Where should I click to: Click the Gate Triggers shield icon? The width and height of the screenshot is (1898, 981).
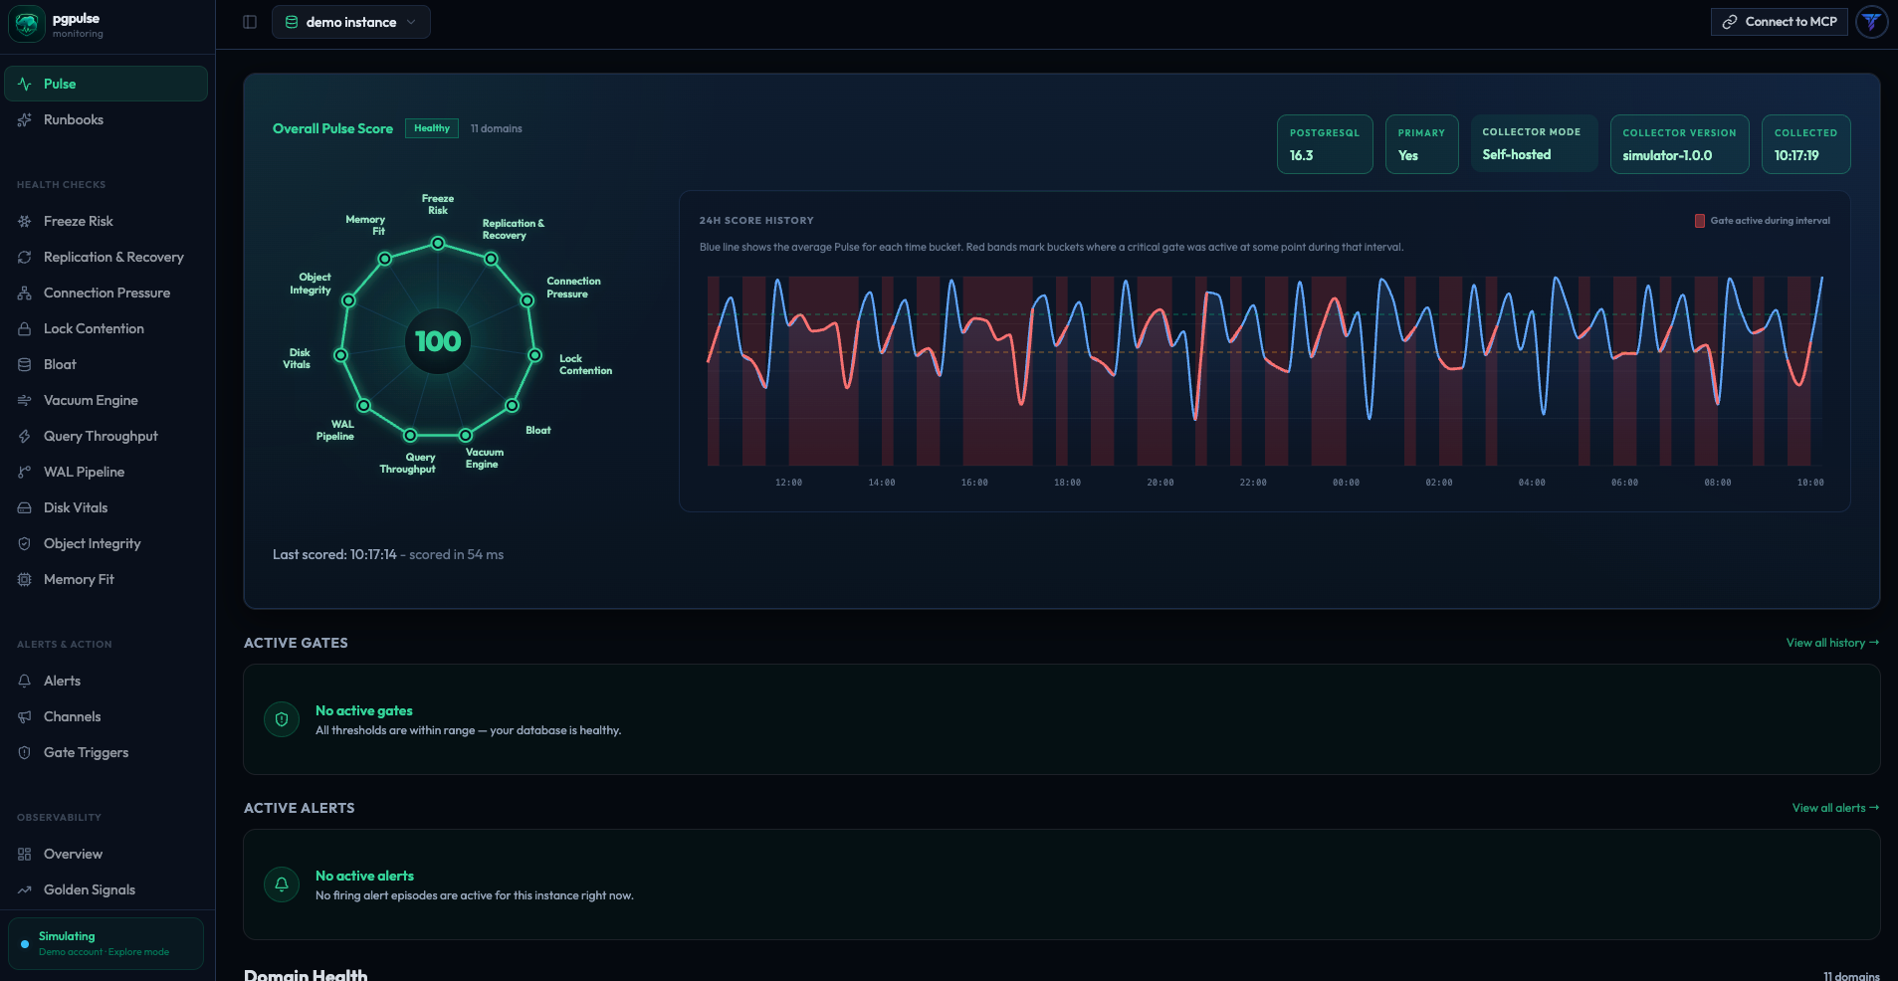tap(25, 752)
